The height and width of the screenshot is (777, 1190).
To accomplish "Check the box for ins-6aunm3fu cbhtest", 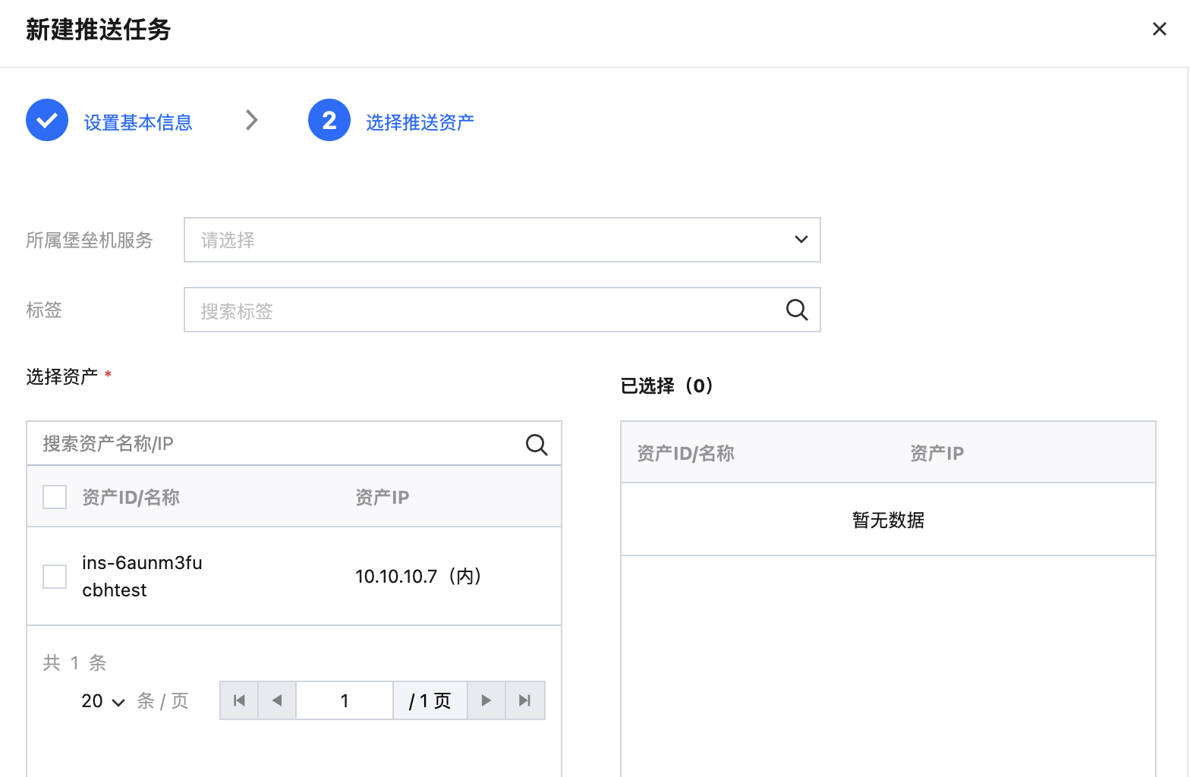I will click(55, 577).
